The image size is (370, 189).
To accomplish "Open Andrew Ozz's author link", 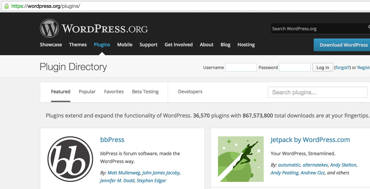I will tap(313, 173).
